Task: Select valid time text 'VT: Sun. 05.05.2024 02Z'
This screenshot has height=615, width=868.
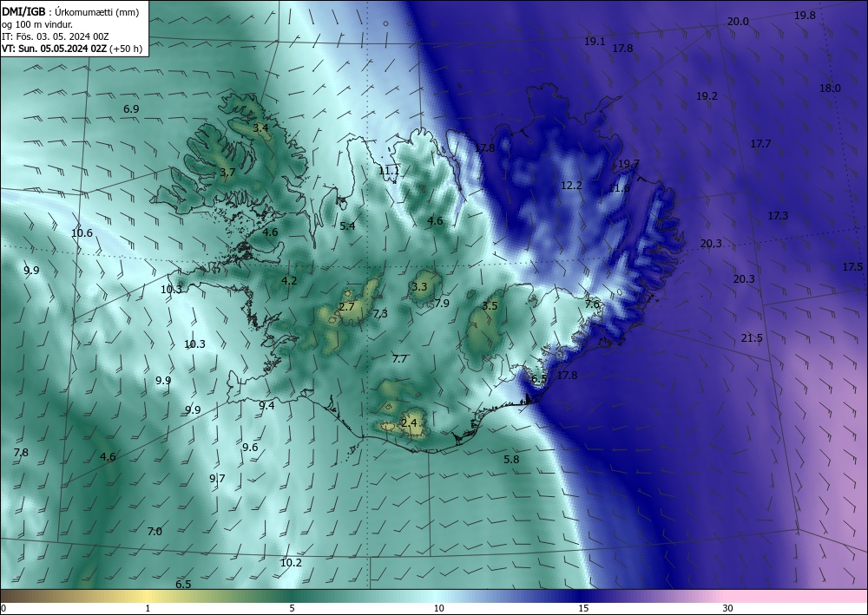Action: (55, 49)
